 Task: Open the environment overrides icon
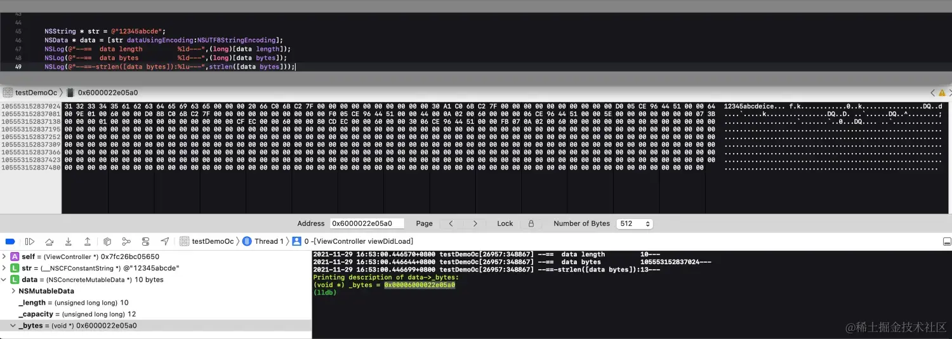(145, 241)
